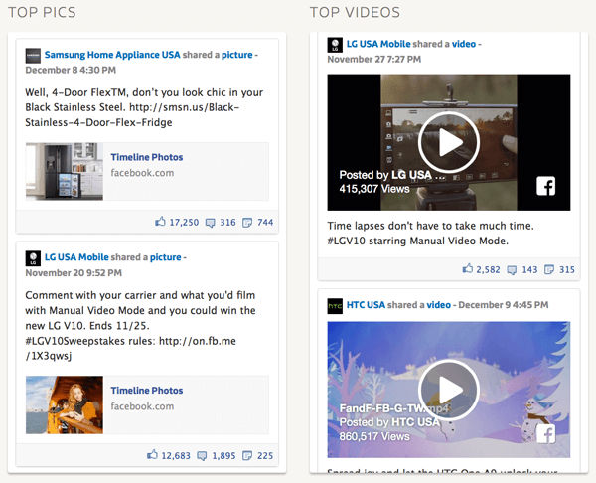Screen dimensions: 596x483
Task: Open Timeline Photos link in Samsung post
Action: click(x=146, y=157)
